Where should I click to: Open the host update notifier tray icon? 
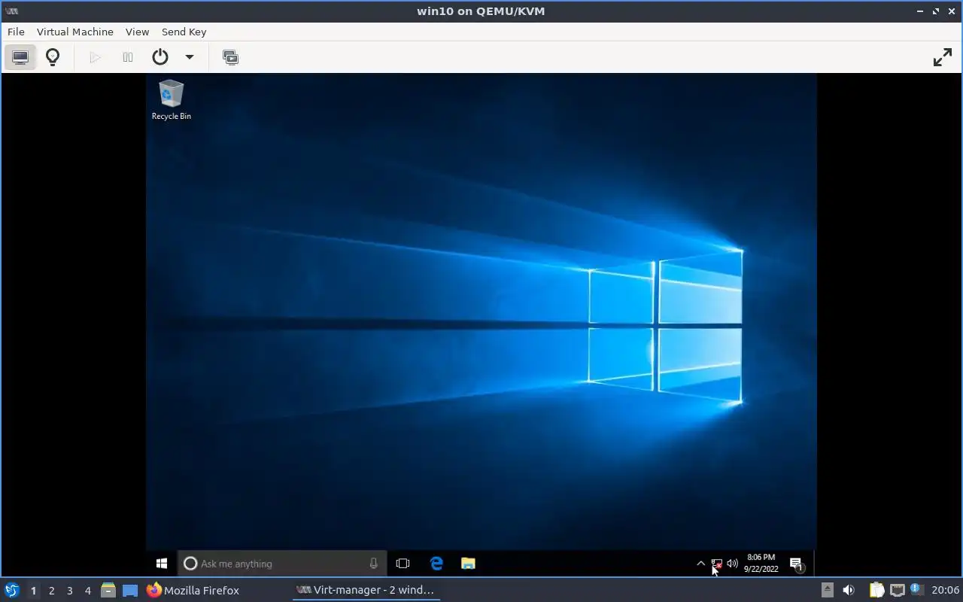(916, 590)
